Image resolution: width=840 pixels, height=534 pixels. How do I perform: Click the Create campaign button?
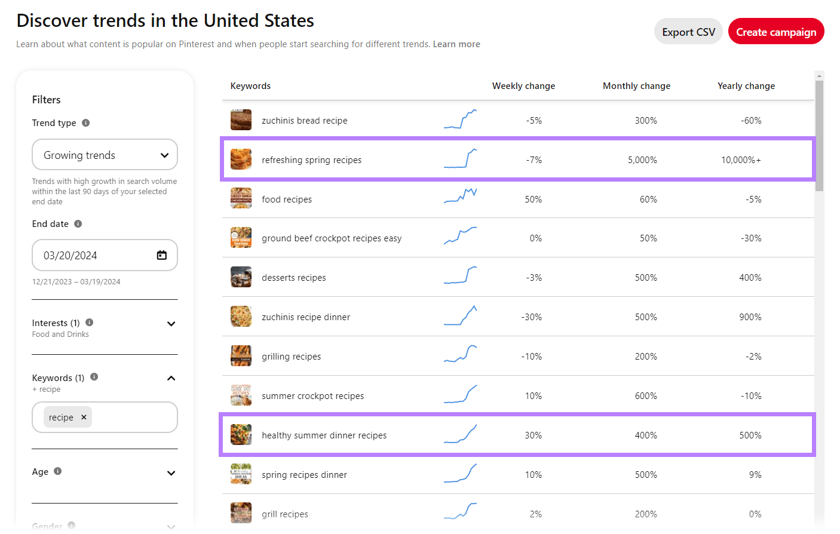(x=776, y=31)
